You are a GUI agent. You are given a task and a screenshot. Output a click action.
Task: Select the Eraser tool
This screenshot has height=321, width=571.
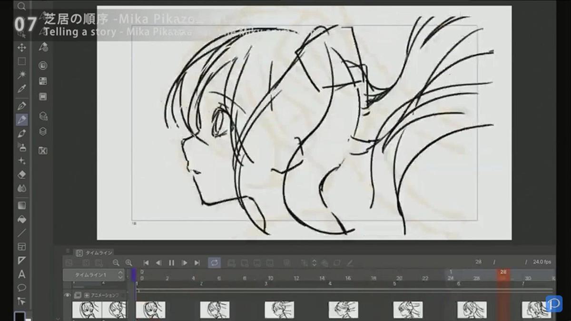pyautogui.click(x=21, y=175)
